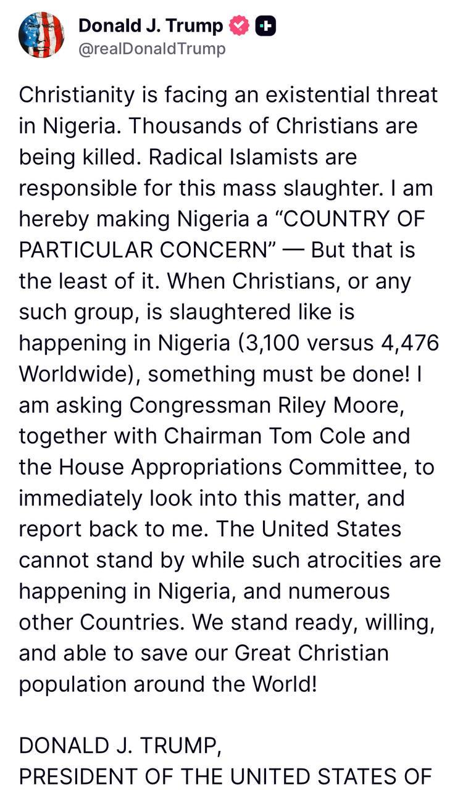This screenshot has height=790, width=463.
Task: Open the Donald J. Trump display name
Action: tap(151, 26)
